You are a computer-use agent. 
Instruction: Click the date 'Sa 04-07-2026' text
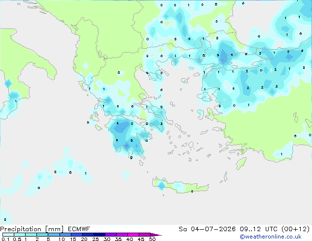(207, 229)
